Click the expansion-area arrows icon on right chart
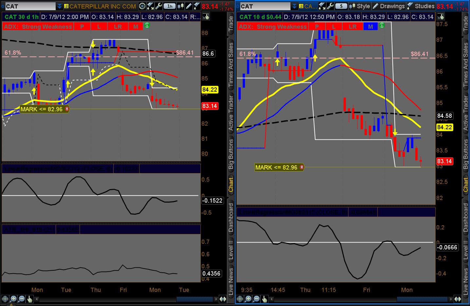The width and height of the screenshot is (470, 306). coord(458,299)
